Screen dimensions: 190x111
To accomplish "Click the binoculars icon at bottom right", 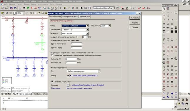I will click(186, 103).
